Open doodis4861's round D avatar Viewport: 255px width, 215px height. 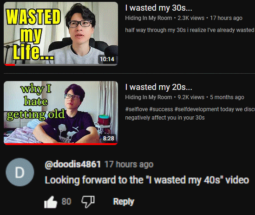(x=20, y=172)
